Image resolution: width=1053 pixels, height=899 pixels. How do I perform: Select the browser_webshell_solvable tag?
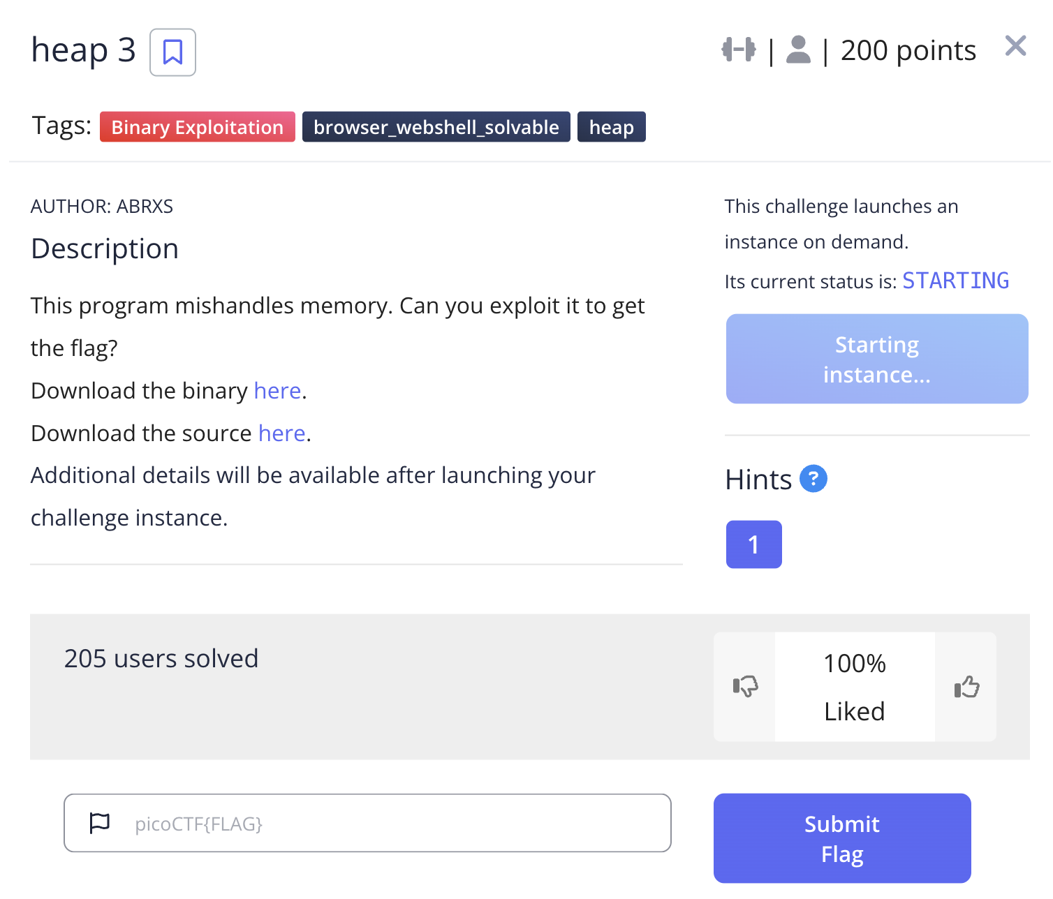[x=436, y=127]
